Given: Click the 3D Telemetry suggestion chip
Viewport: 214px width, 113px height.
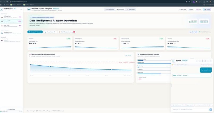Looking at the screenshot, I should pos(177,105).
